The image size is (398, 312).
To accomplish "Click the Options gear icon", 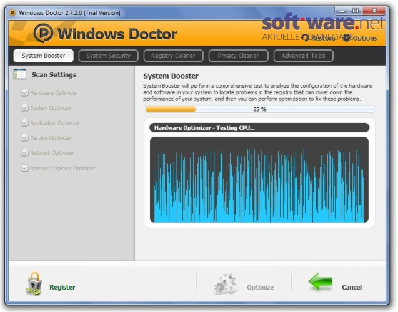I will pos(347,38).
